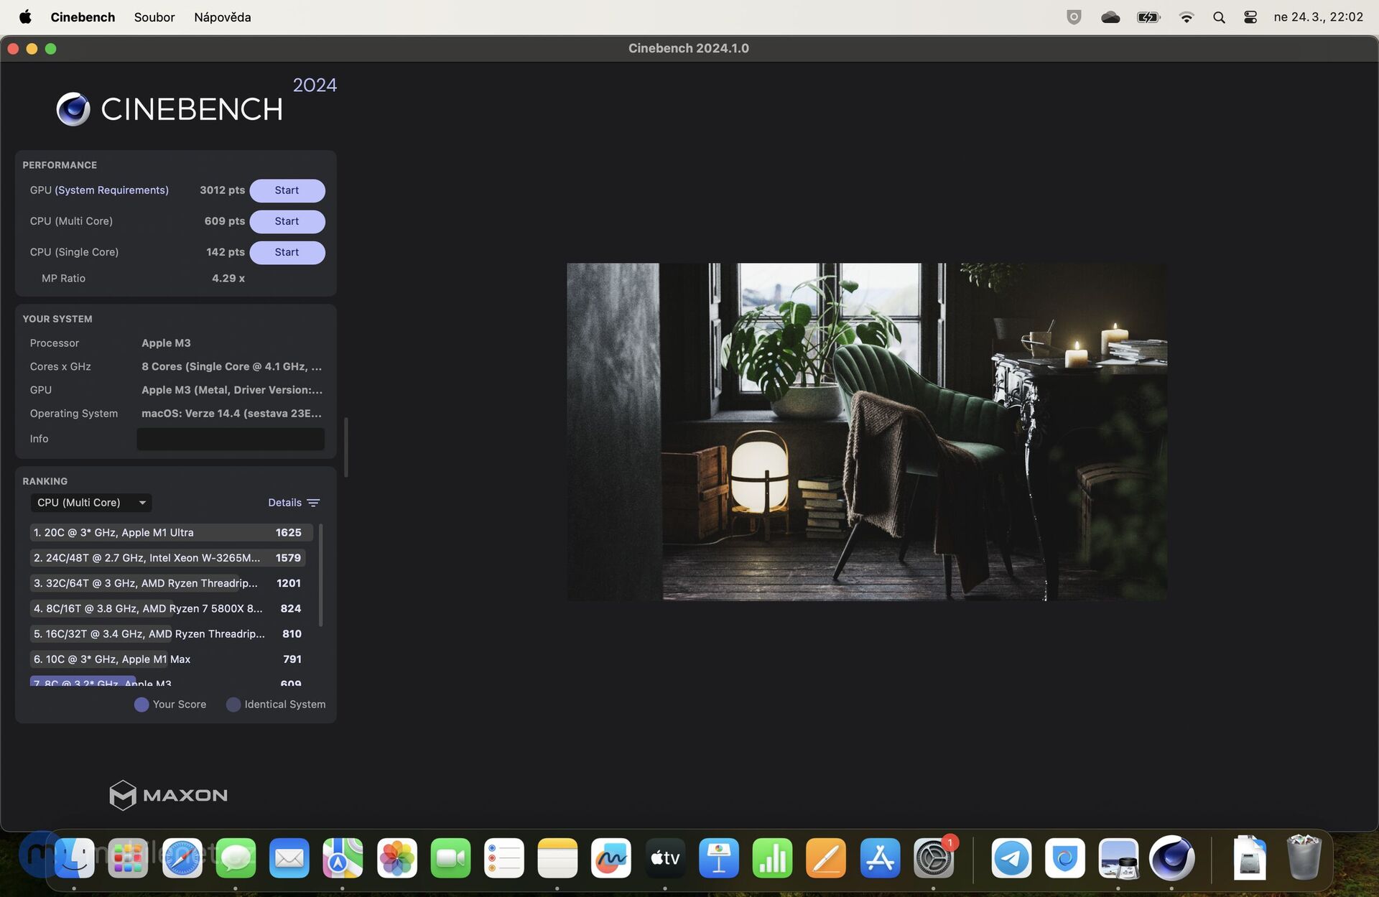Open Telegram from the Dock
1379x897 pixels.
1011,858
